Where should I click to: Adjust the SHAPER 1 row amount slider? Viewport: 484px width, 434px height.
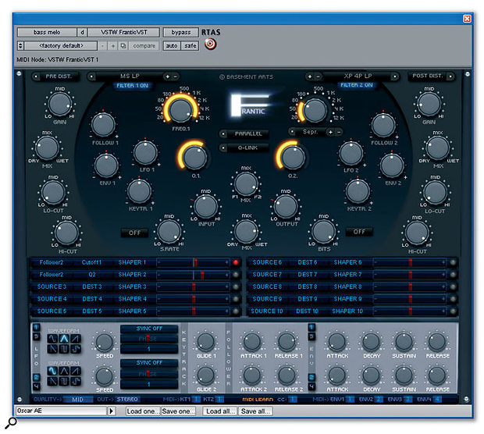point(194,262)
